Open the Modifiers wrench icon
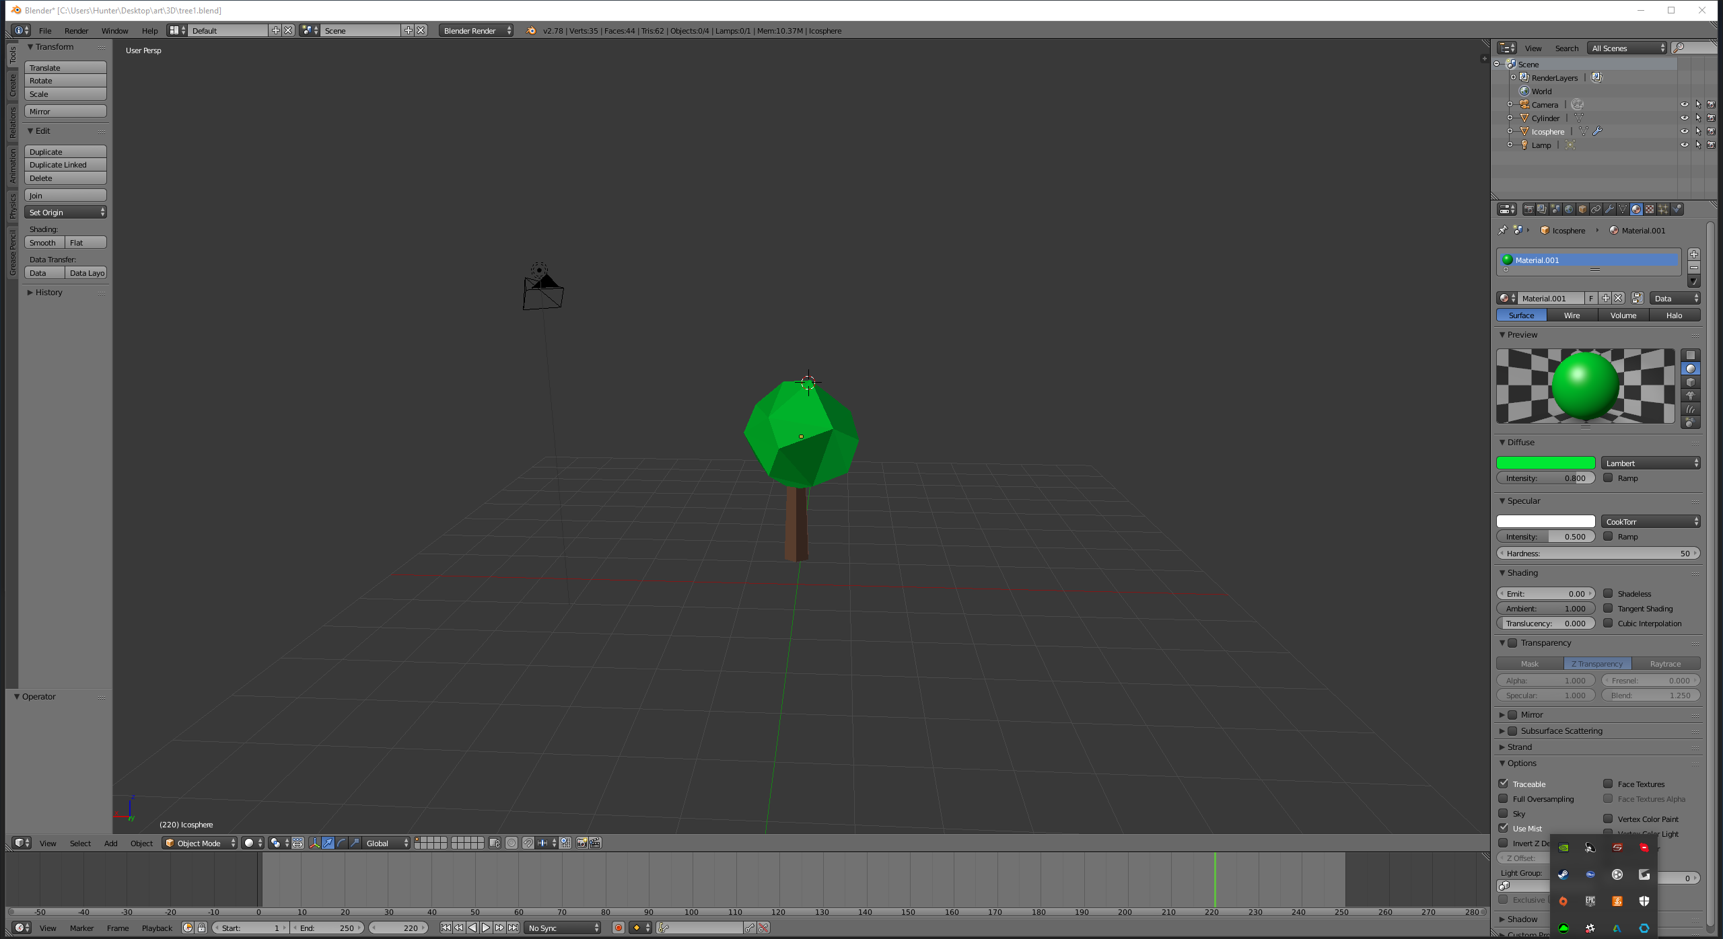 [x=1609, y=209]
